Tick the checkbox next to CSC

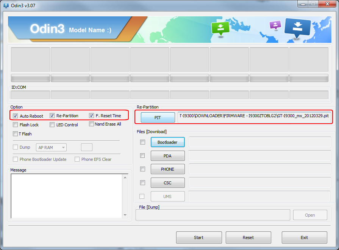[x=142, y=183]
